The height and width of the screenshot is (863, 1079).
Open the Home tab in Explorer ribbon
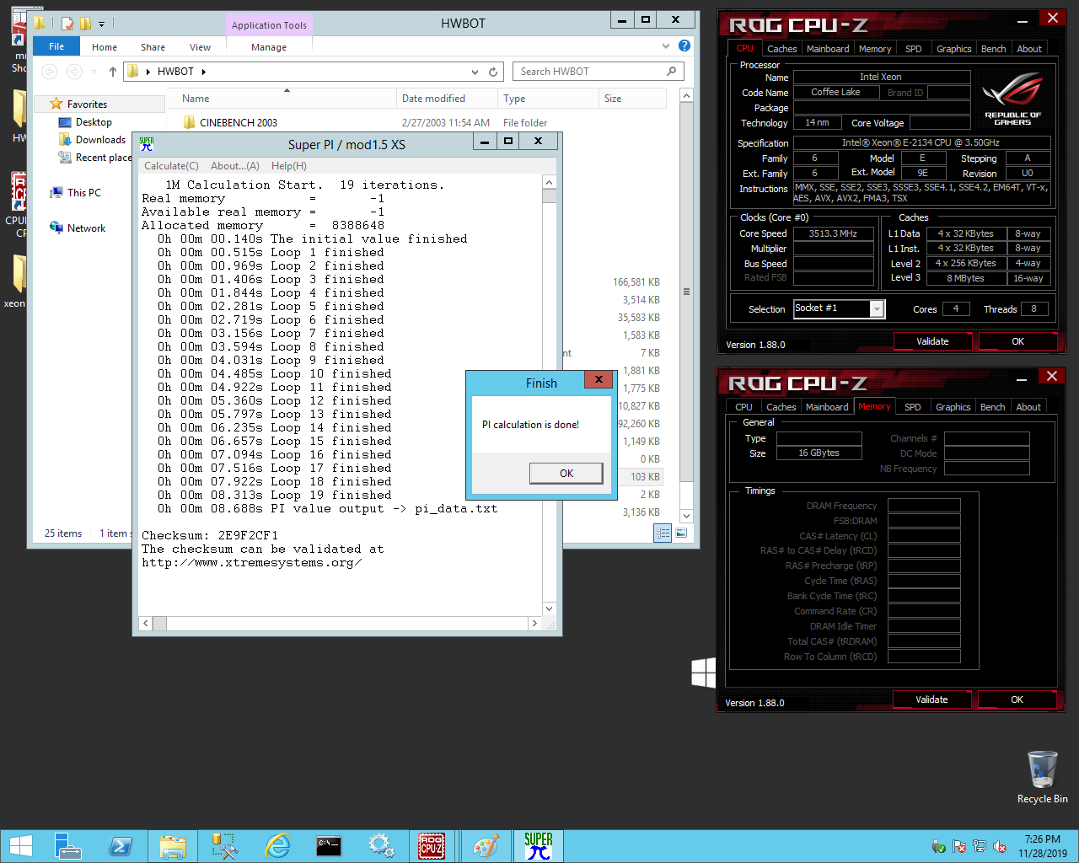coord(105,47)
